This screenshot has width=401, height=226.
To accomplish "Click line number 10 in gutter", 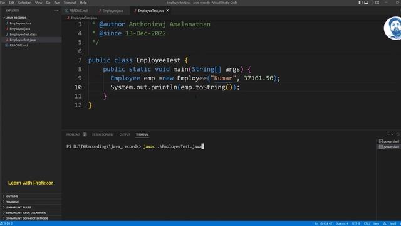I will [x=78, y=87].
